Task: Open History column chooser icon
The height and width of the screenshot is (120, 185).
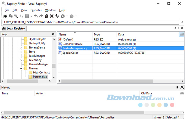Action: tap(182, 93)
